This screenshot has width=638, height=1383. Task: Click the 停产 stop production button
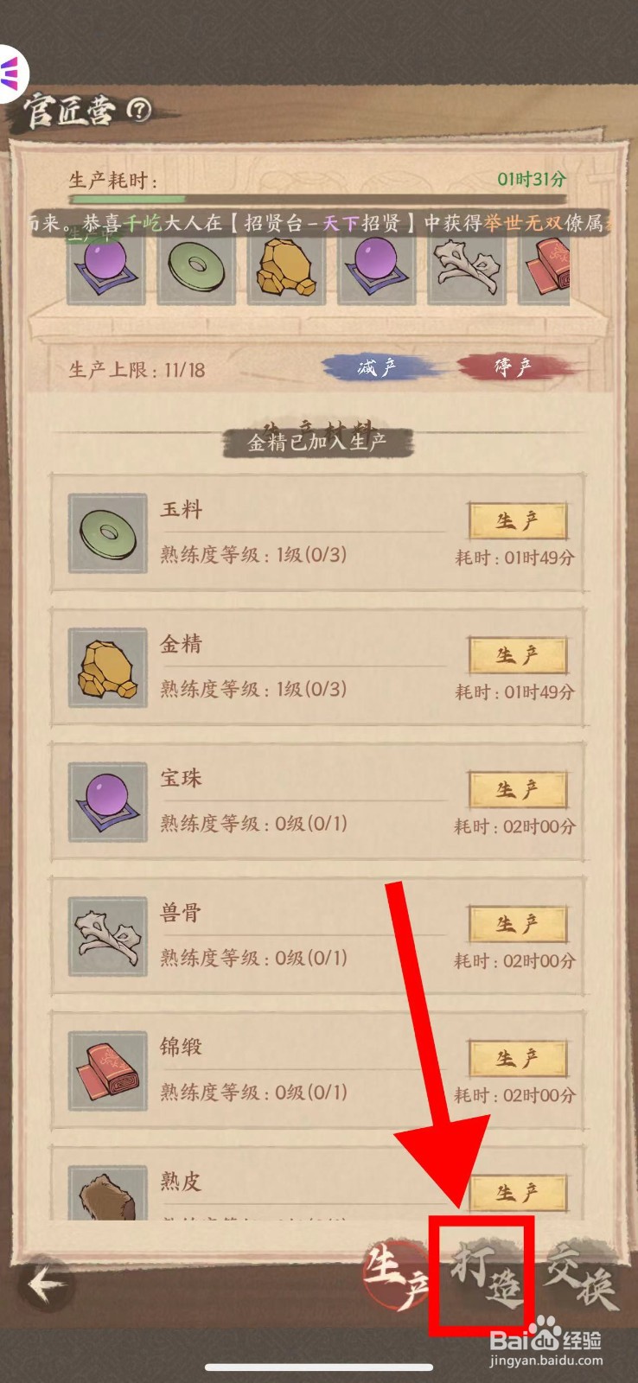coord(514,367)
